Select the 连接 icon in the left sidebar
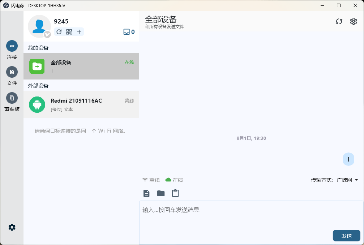The width and height of the screenshot is (364, 245). (12, 46)
